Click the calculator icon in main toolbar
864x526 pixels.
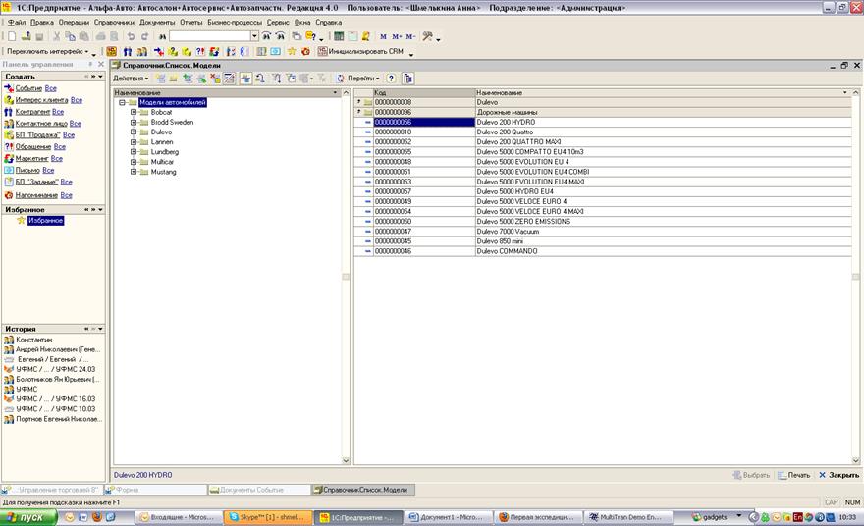(338, 36)
